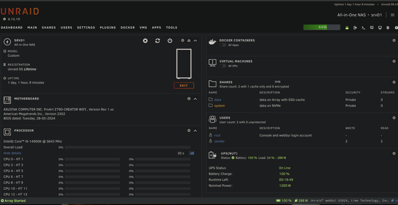Open the CPU load chart icon
Screen dimensions: 398x205
(x=192, y=153)
